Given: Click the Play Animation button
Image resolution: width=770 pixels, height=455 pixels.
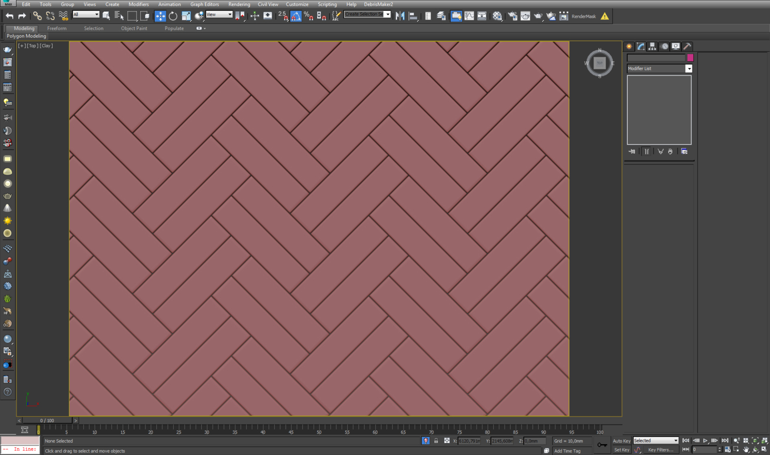Looking at the screenshot, I should click(x=705, y=441).
